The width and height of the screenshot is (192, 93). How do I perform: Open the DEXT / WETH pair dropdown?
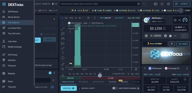click(158, 22)
